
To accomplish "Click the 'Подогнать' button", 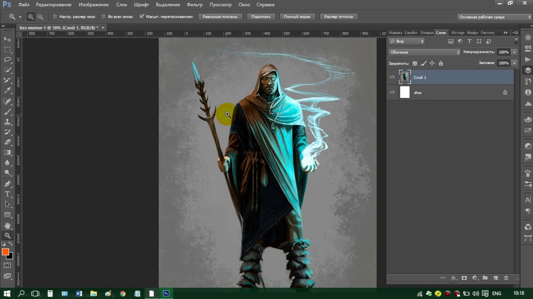I will coord(261,17).
